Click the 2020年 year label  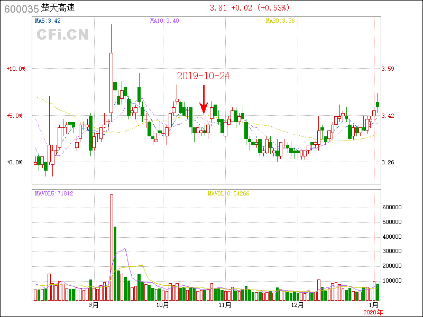(373, 313)
